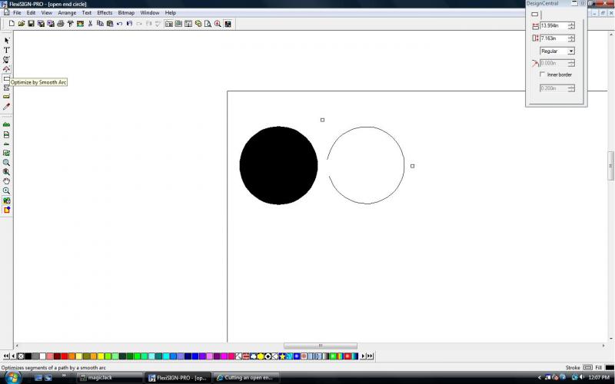Select the hand pan tool

[x=6, y=181]
